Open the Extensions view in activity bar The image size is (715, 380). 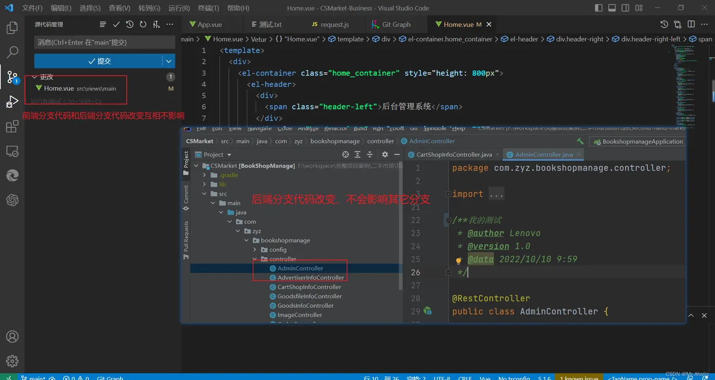12,127
